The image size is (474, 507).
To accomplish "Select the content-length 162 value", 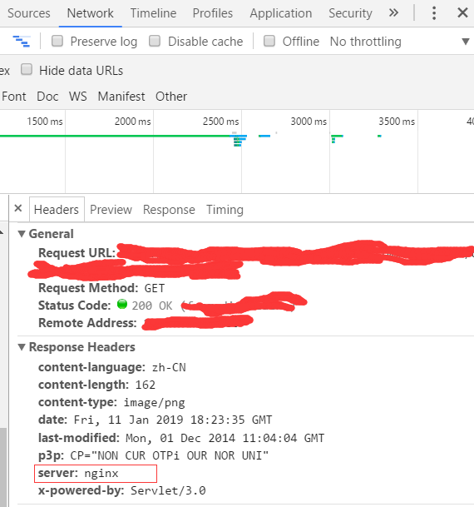I will [x=146, y=385].
